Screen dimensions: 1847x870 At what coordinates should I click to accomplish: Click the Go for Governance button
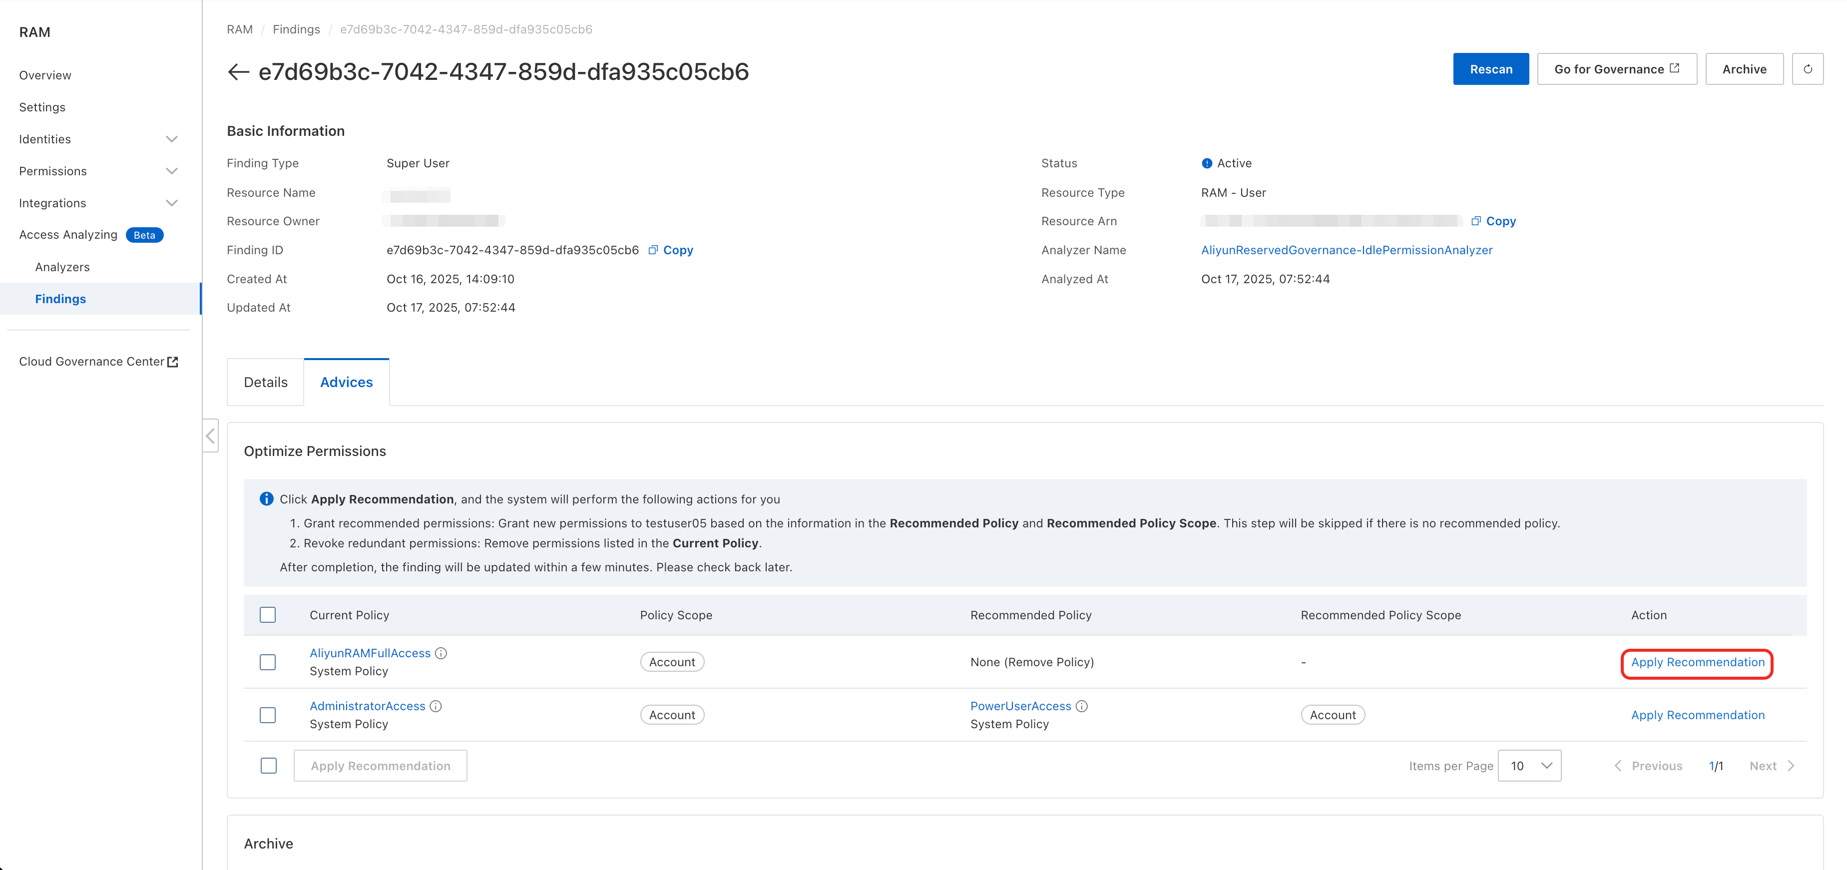1616,69
